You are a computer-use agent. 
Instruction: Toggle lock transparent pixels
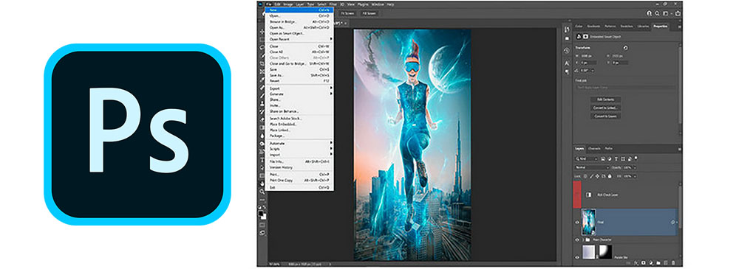coord(585,176)
